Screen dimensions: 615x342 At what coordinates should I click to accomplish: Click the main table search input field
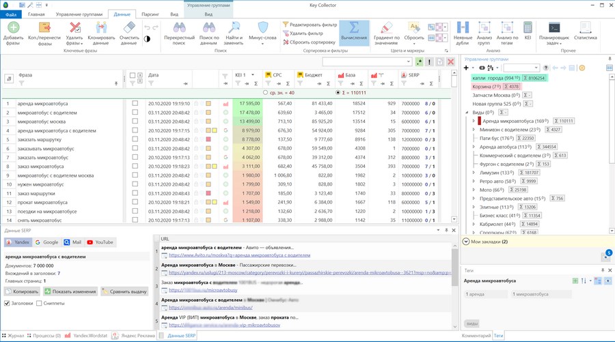[364, 62]
